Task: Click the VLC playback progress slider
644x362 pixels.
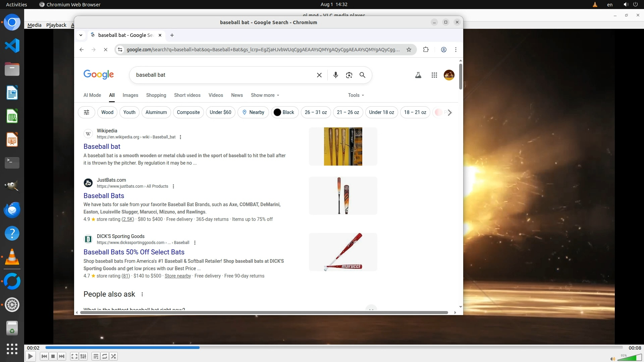Action: (334, 348)
